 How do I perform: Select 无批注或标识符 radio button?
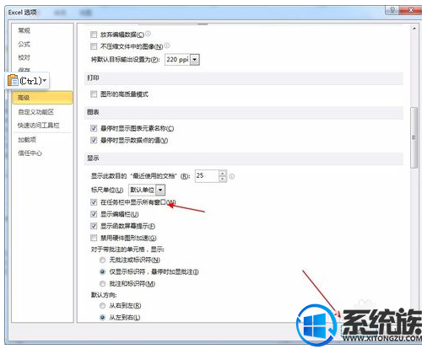coord(102,260)
